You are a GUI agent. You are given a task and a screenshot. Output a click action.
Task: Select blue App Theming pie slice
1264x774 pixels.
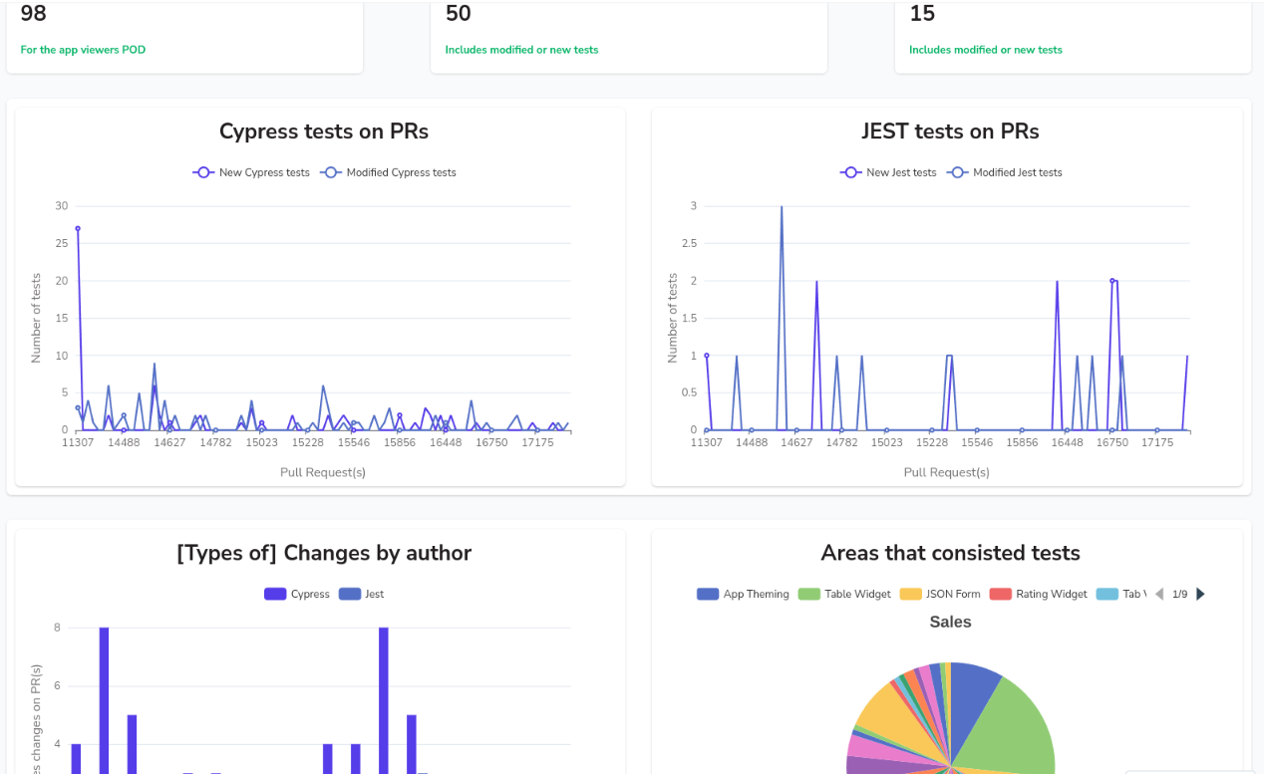[x=972, y=685]
